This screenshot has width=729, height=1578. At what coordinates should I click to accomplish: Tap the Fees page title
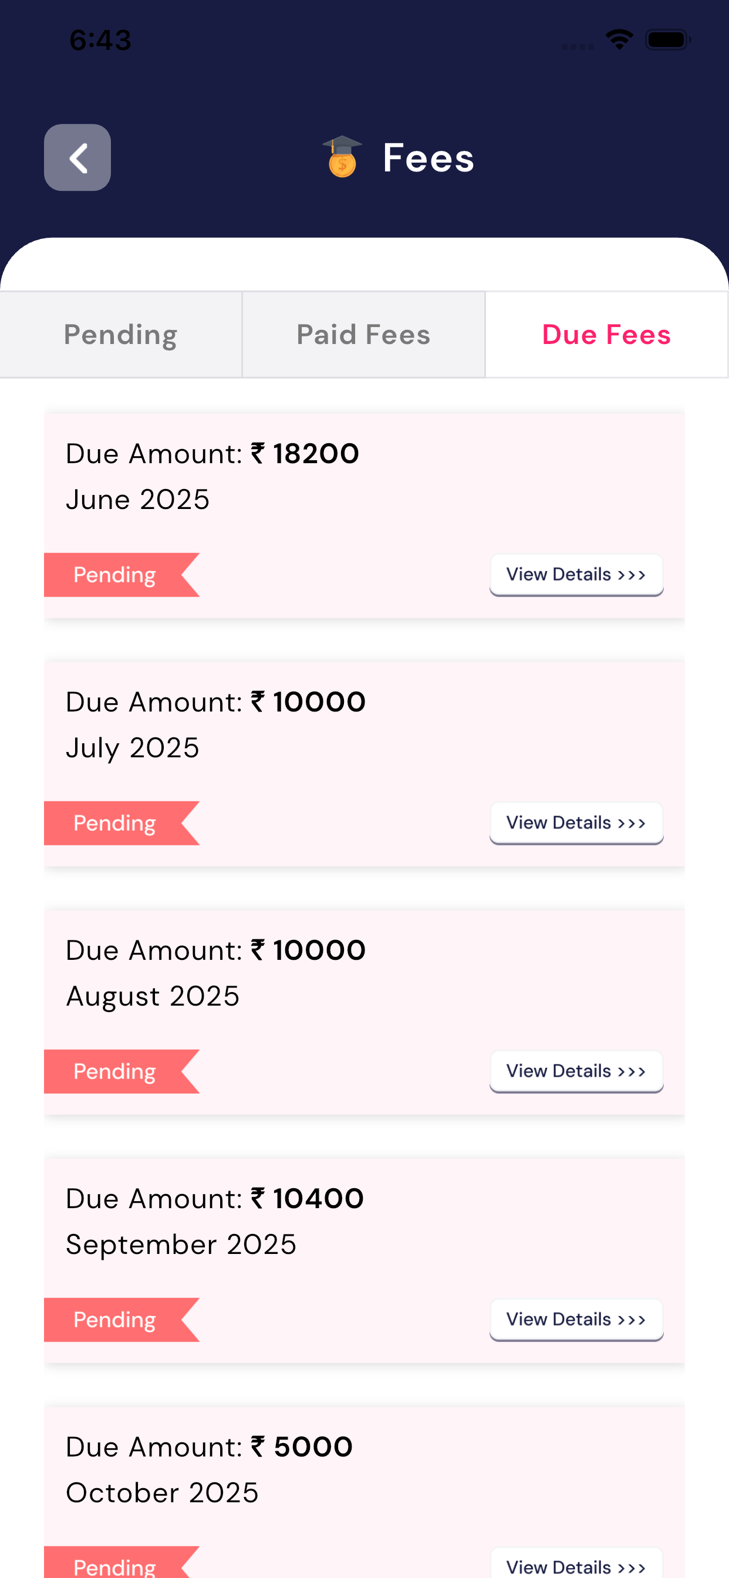click(x=428, y=157)
